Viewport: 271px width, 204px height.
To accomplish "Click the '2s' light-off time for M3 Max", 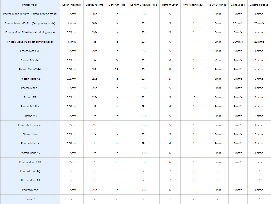I will [117, 60].
